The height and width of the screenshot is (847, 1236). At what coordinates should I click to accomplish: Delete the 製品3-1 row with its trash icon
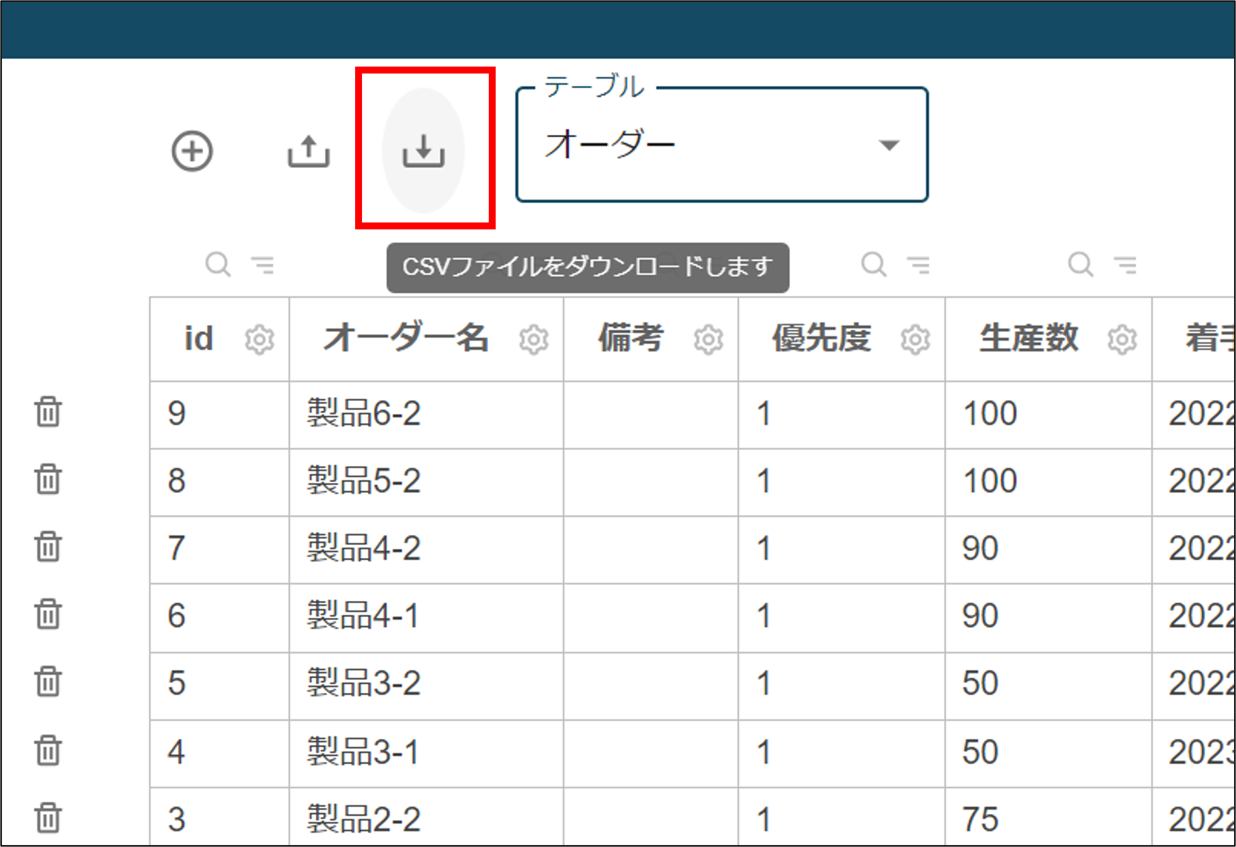[x=48, y=750]
